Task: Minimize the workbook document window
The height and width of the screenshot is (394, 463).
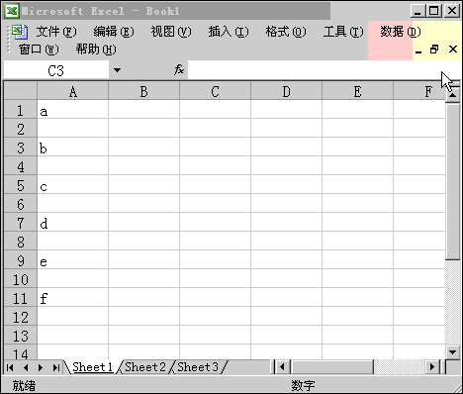Action: click(x=418, y=49)
